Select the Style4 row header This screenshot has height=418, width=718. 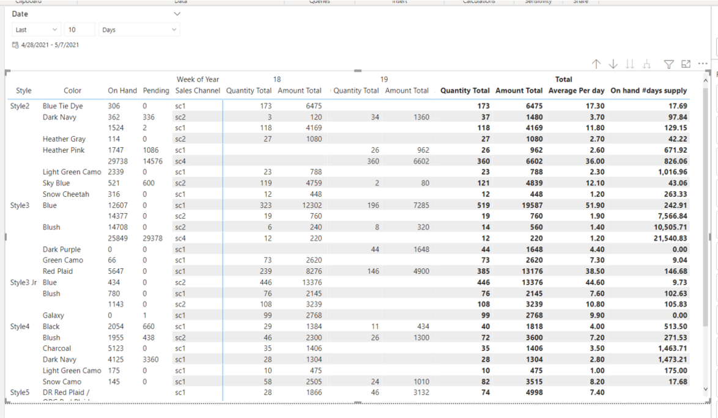point(20,326)
